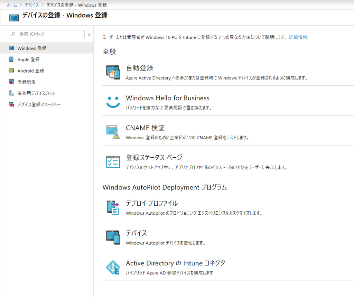Click the Azure Active Directory への参加 description
Image resolution: width=354 pixels, height=297 pixels.
[217, 78]
